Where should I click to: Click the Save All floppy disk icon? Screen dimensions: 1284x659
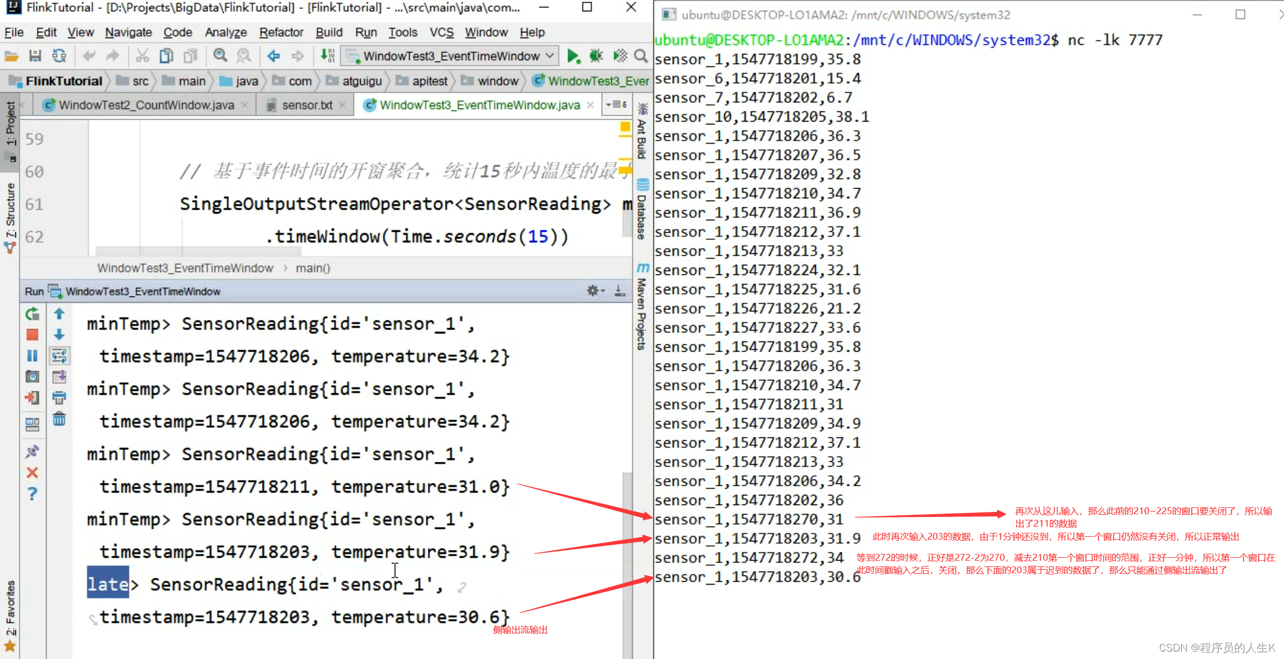(35, 56)
